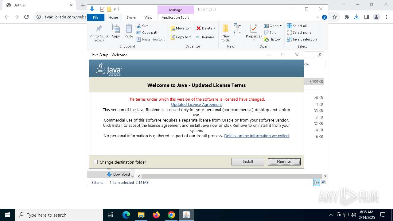
Task: Reload the Chrome page
Action: [x=26, y=17]
